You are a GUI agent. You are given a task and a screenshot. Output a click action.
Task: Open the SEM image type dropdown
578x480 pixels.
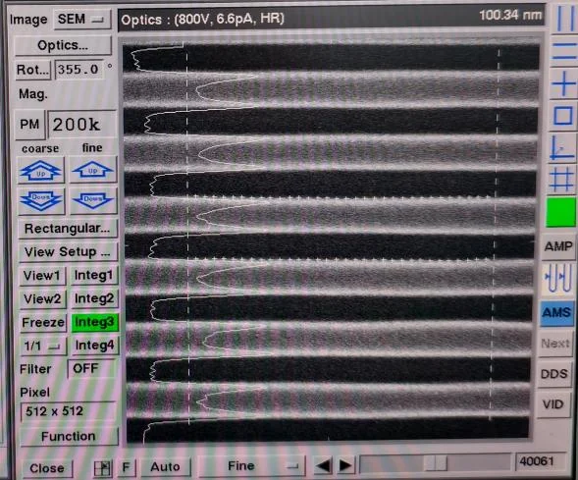pos(81,20)
